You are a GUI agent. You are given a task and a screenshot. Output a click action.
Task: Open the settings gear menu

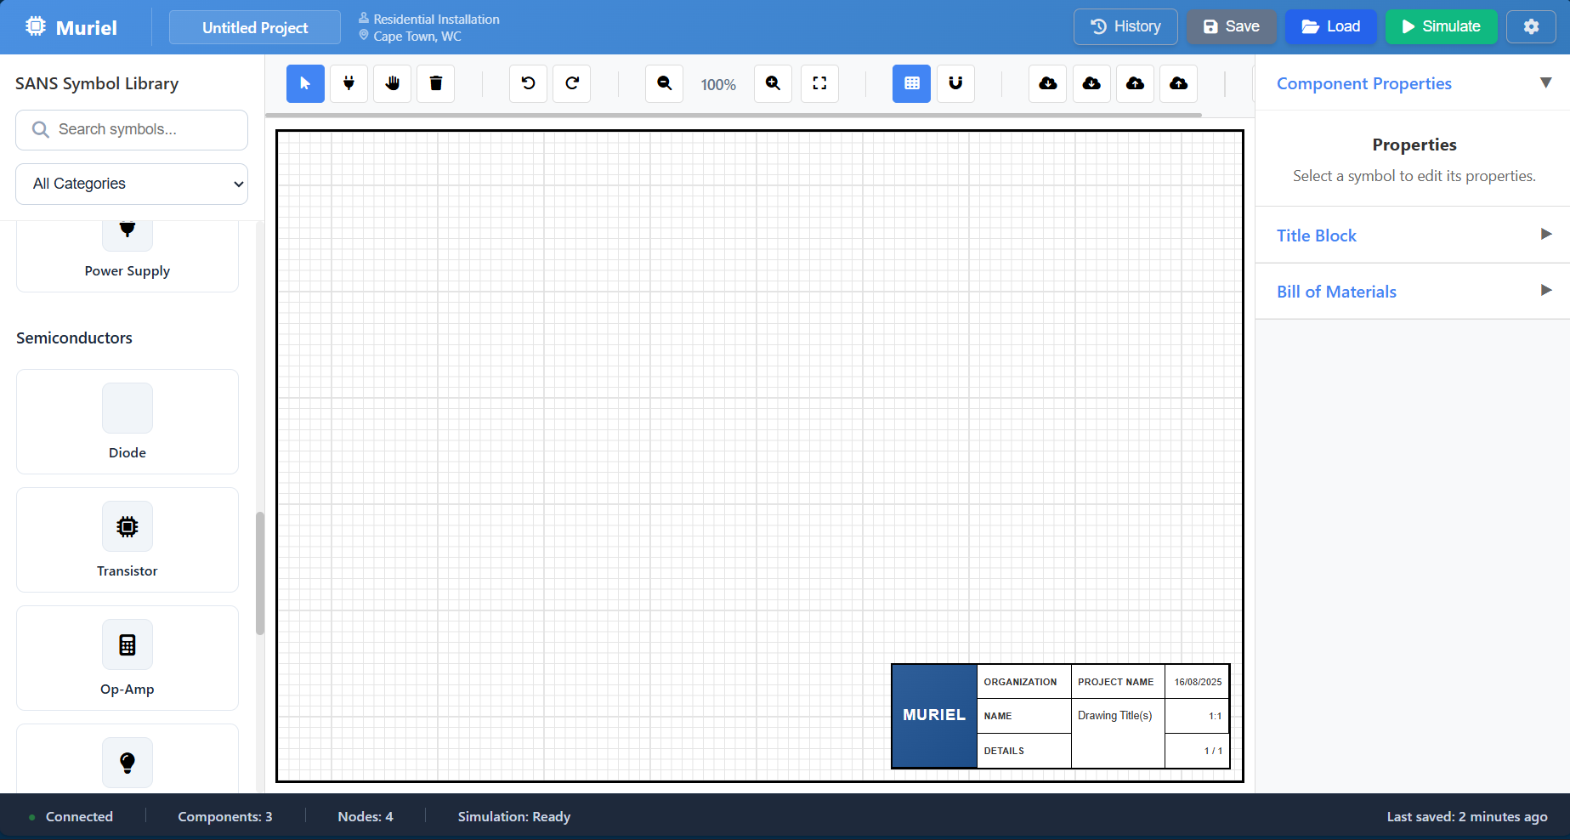[x=1531, y=26]
